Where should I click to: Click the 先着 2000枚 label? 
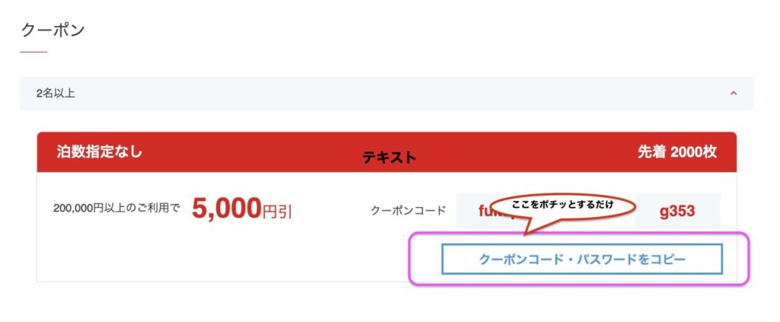(676, 151)
